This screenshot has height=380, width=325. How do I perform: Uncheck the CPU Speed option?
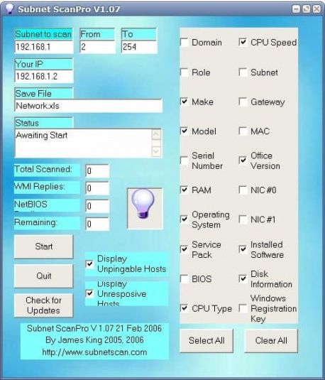[x=243, y=42]
